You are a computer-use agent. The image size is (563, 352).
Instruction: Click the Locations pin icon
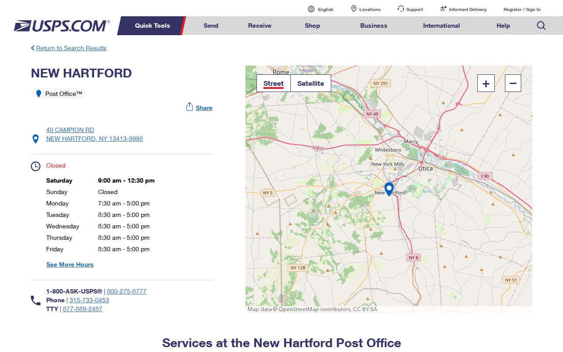[354, 9]
